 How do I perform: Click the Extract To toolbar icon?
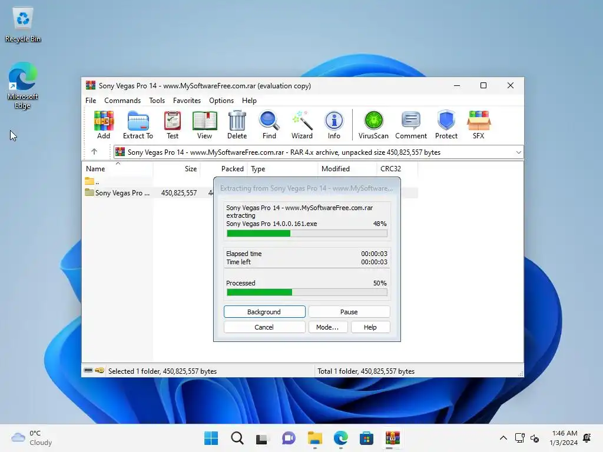(x=138, y=125)
